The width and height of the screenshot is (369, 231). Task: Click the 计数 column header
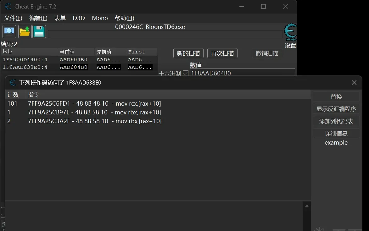pos(15,95)
